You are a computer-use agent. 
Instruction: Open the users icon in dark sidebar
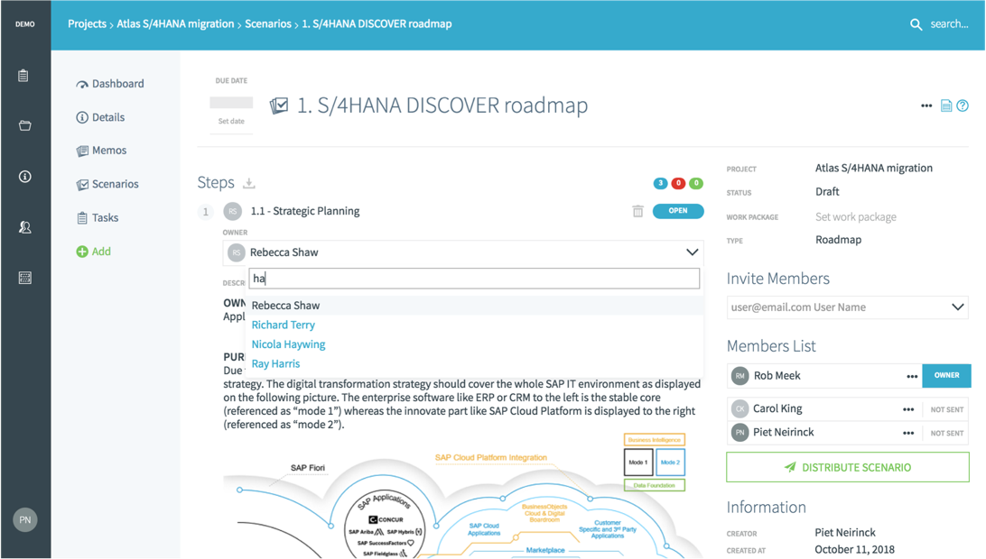(x=25, y=227)
